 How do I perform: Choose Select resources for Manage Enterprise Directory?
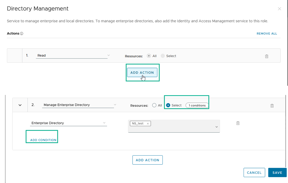pyautogui.click(x=168, y=105)
